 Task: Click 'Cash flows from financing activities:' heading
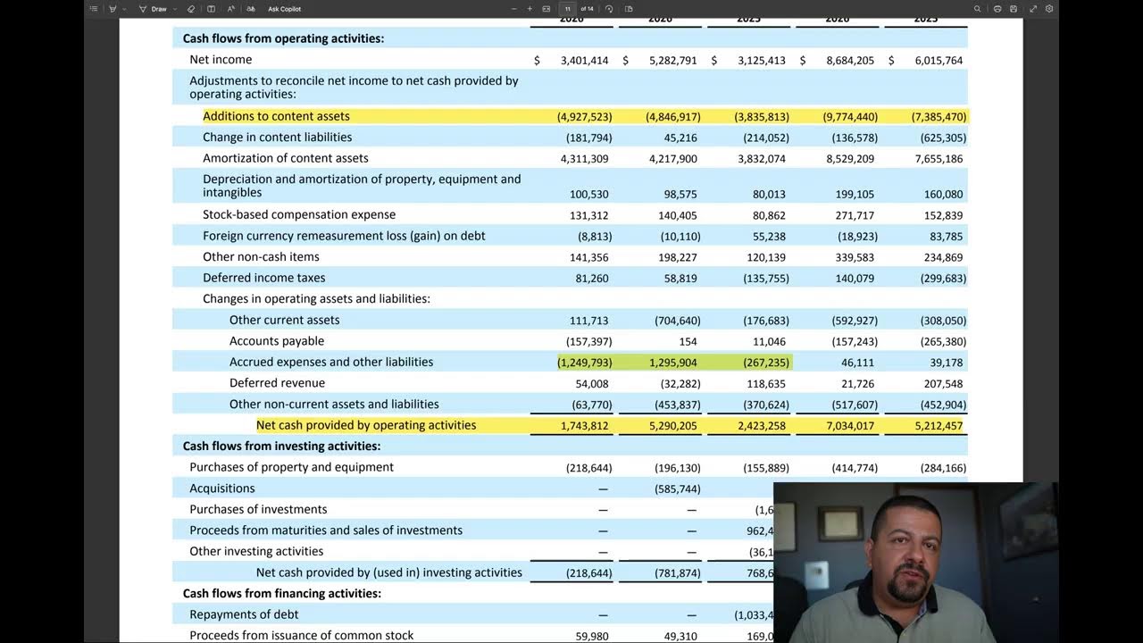(x=282, y=593)
